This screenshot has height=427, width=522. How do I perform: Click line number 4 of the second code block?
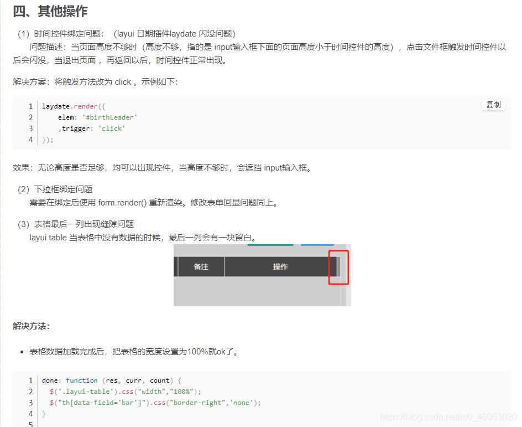pos(30,413)
